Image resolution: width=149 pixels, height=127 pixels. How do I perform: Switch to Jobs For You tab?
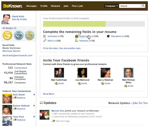(x=140, y=103)
